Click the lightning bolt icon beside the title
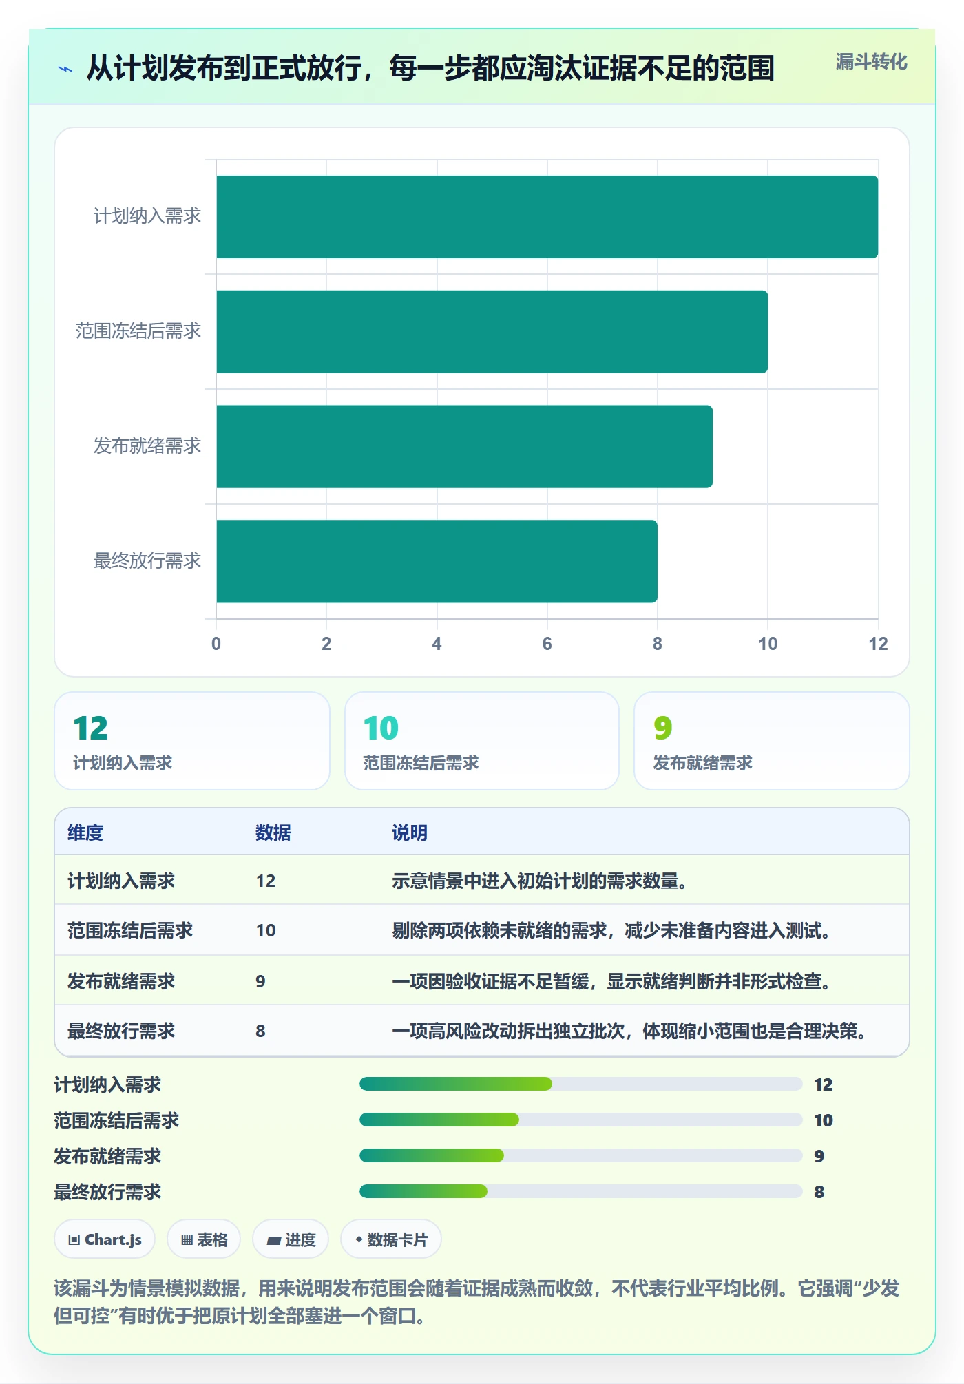Viewport: 964px width, 1384px height. pyautogui.click(x=65, y=69)
